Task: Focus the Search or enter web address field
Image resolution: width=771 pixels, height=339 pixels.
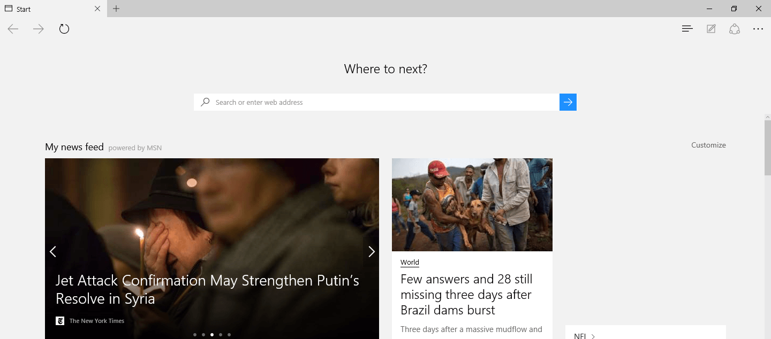Action: (376, 102)
